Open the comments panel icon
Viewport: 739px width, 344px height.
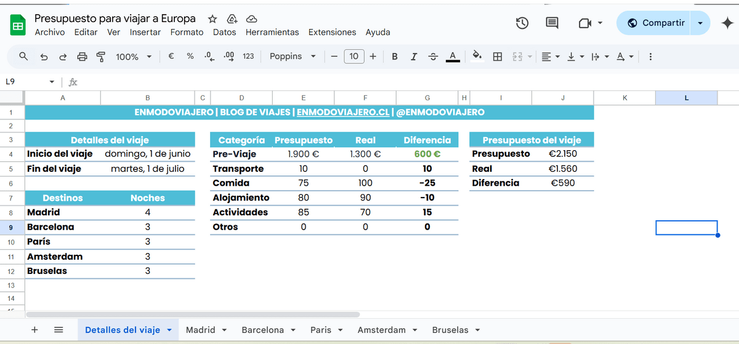[552, 23]
